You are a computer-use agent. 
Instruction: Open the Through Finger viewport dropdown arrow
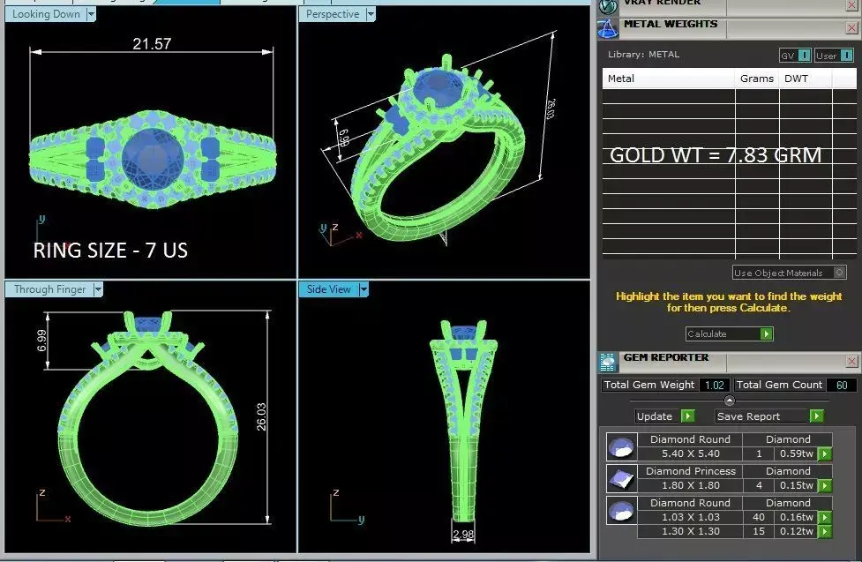pos(98,289)
